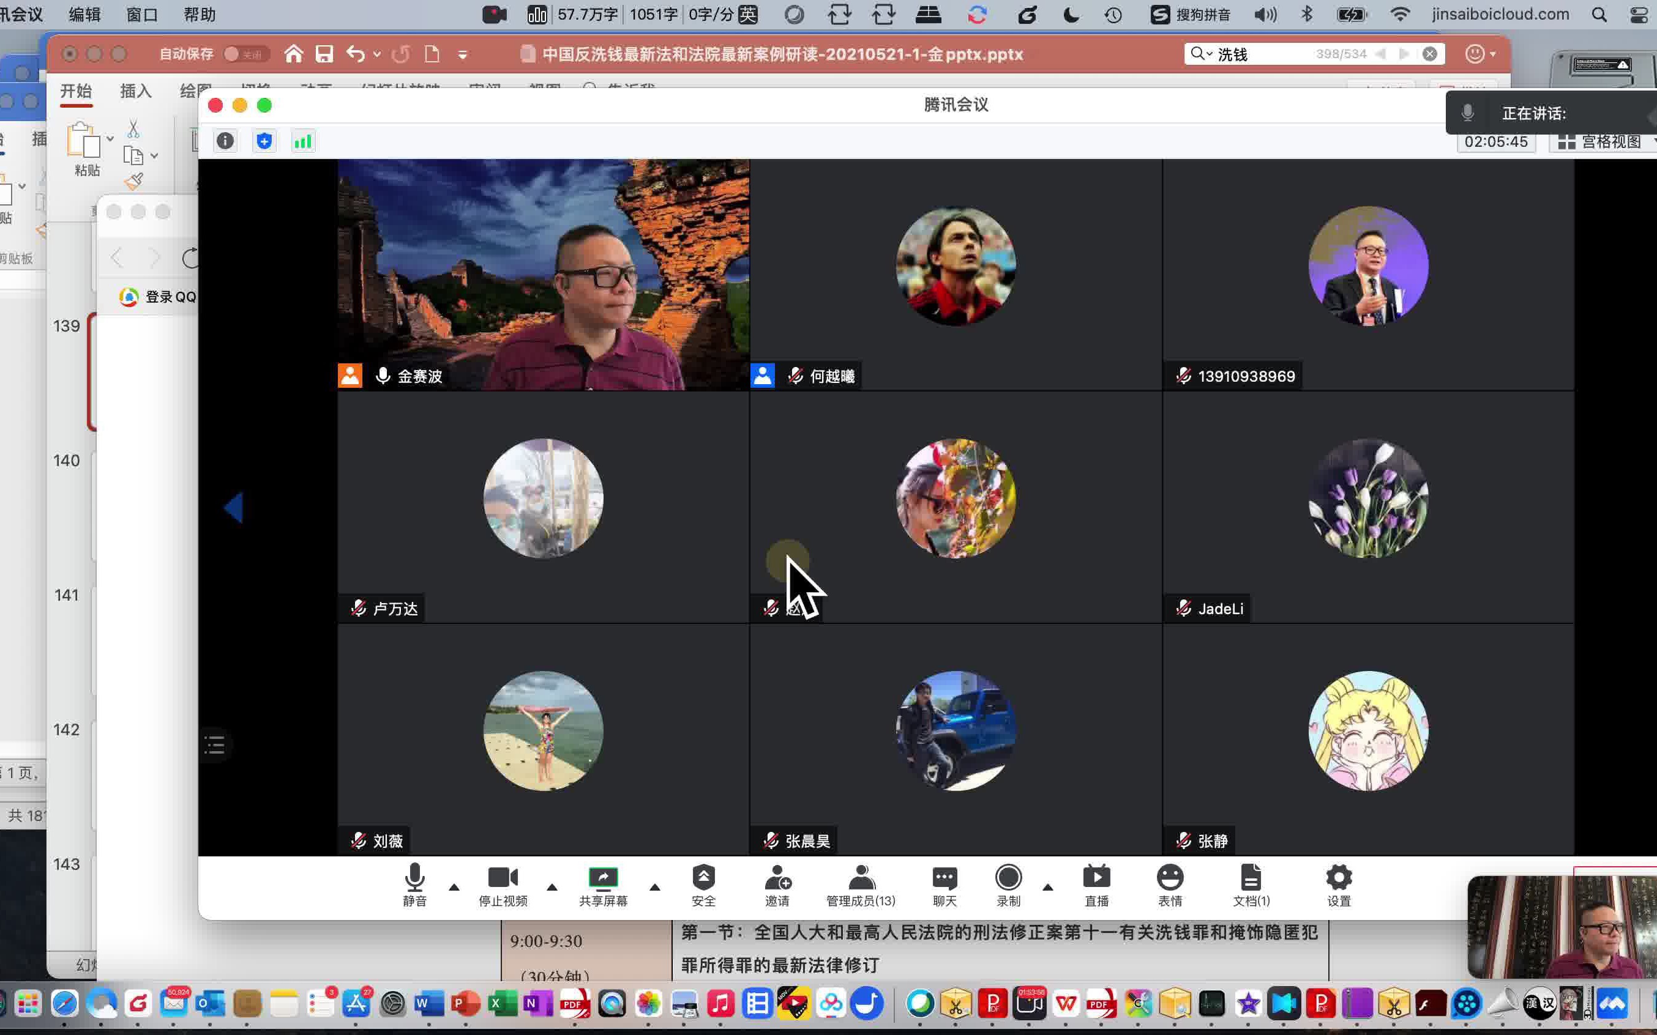Screen dimensions: 1657x1035
Task: Check network quality green bars icon
Action: click(x=303, y=141)
